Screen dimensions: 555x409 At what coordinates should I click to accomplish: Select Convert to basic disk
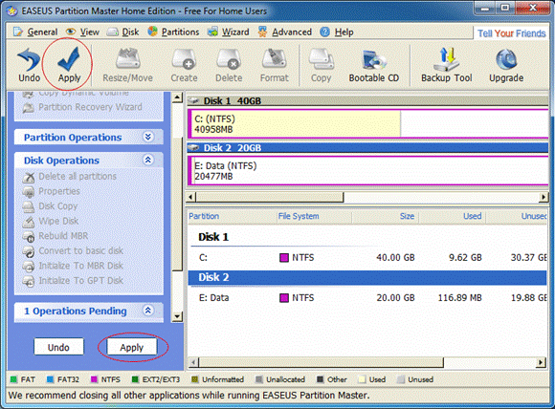(x=73, y=250)
